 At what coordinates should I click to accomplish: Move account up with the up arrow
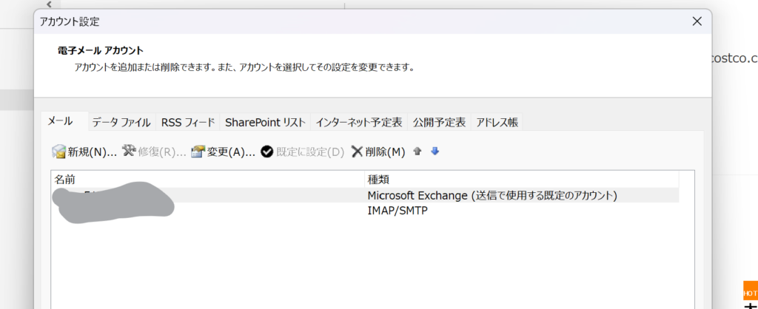click(417, 152)
